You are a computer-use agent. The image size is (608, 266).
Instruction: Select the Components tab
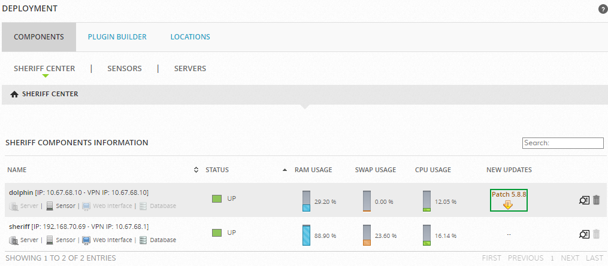pyautogui.click(x=39, y=37)
